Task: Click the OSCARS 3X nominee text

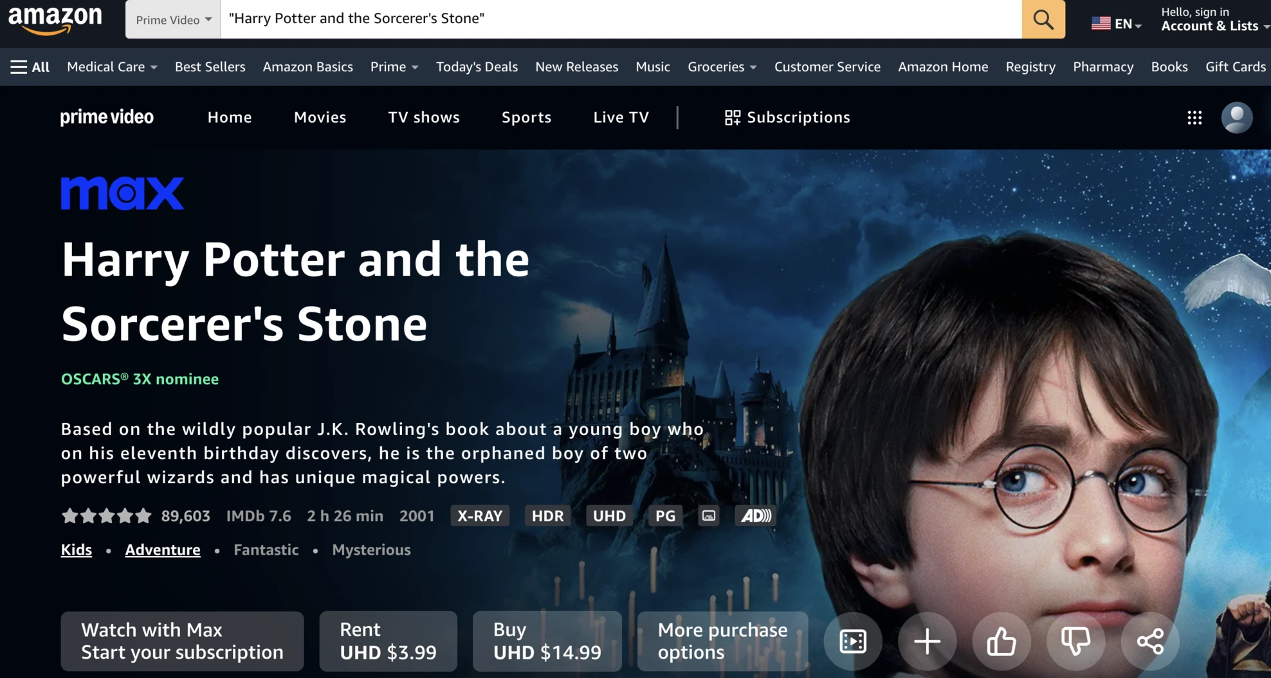Action: coord(140,379)
